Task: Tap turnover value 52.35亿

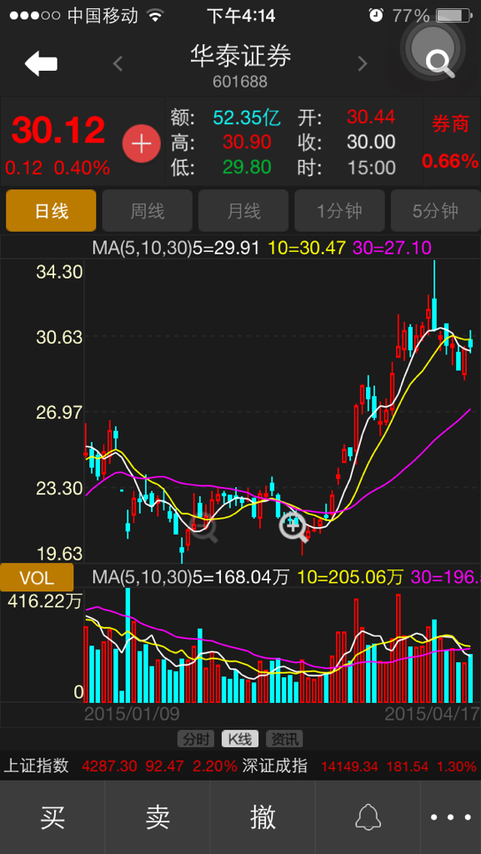Action: pyautogui.click(x=247, y=118)
